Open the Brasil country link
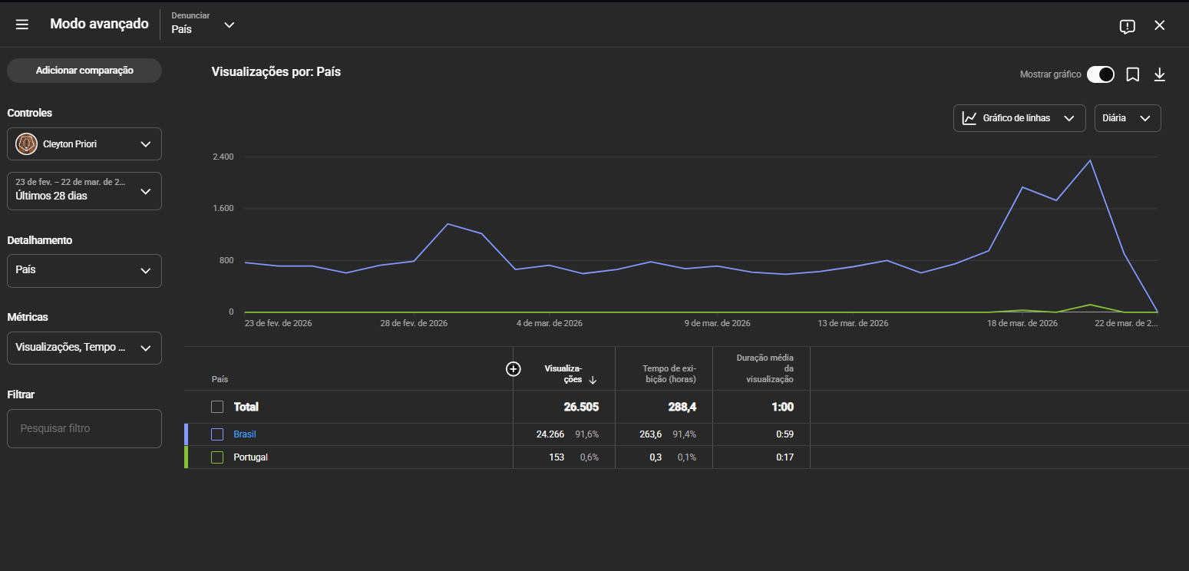Image resolution: width=1189 pixels, height=571 pixels. (245, 434)
